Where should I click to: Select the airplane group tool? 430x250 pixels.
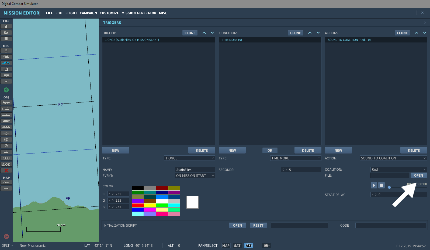point(6,102)
